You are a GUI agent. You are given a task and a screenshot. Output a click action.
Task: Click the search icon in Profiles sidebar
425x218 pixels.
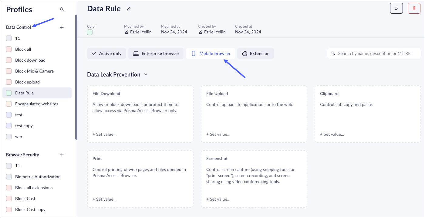pyautogui.click(x=62, y=9)
